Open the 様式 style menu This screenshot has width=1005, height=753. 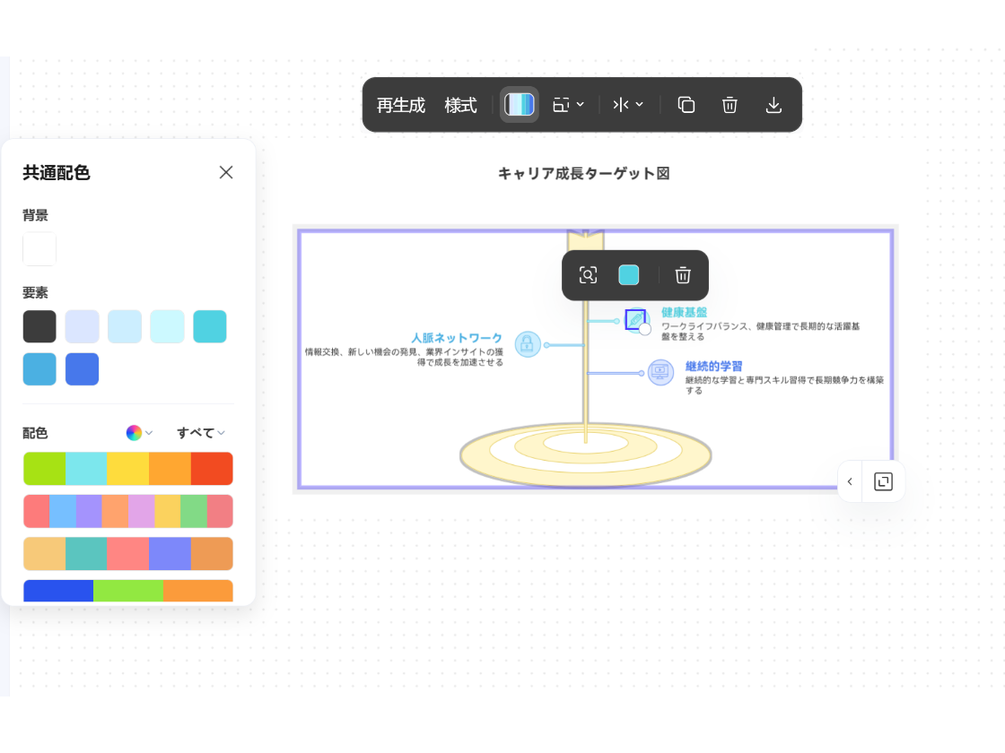point(460,105)
